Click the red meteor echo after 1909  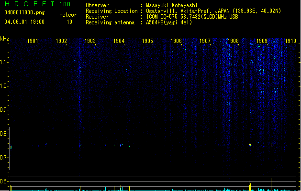click(271, 145)
